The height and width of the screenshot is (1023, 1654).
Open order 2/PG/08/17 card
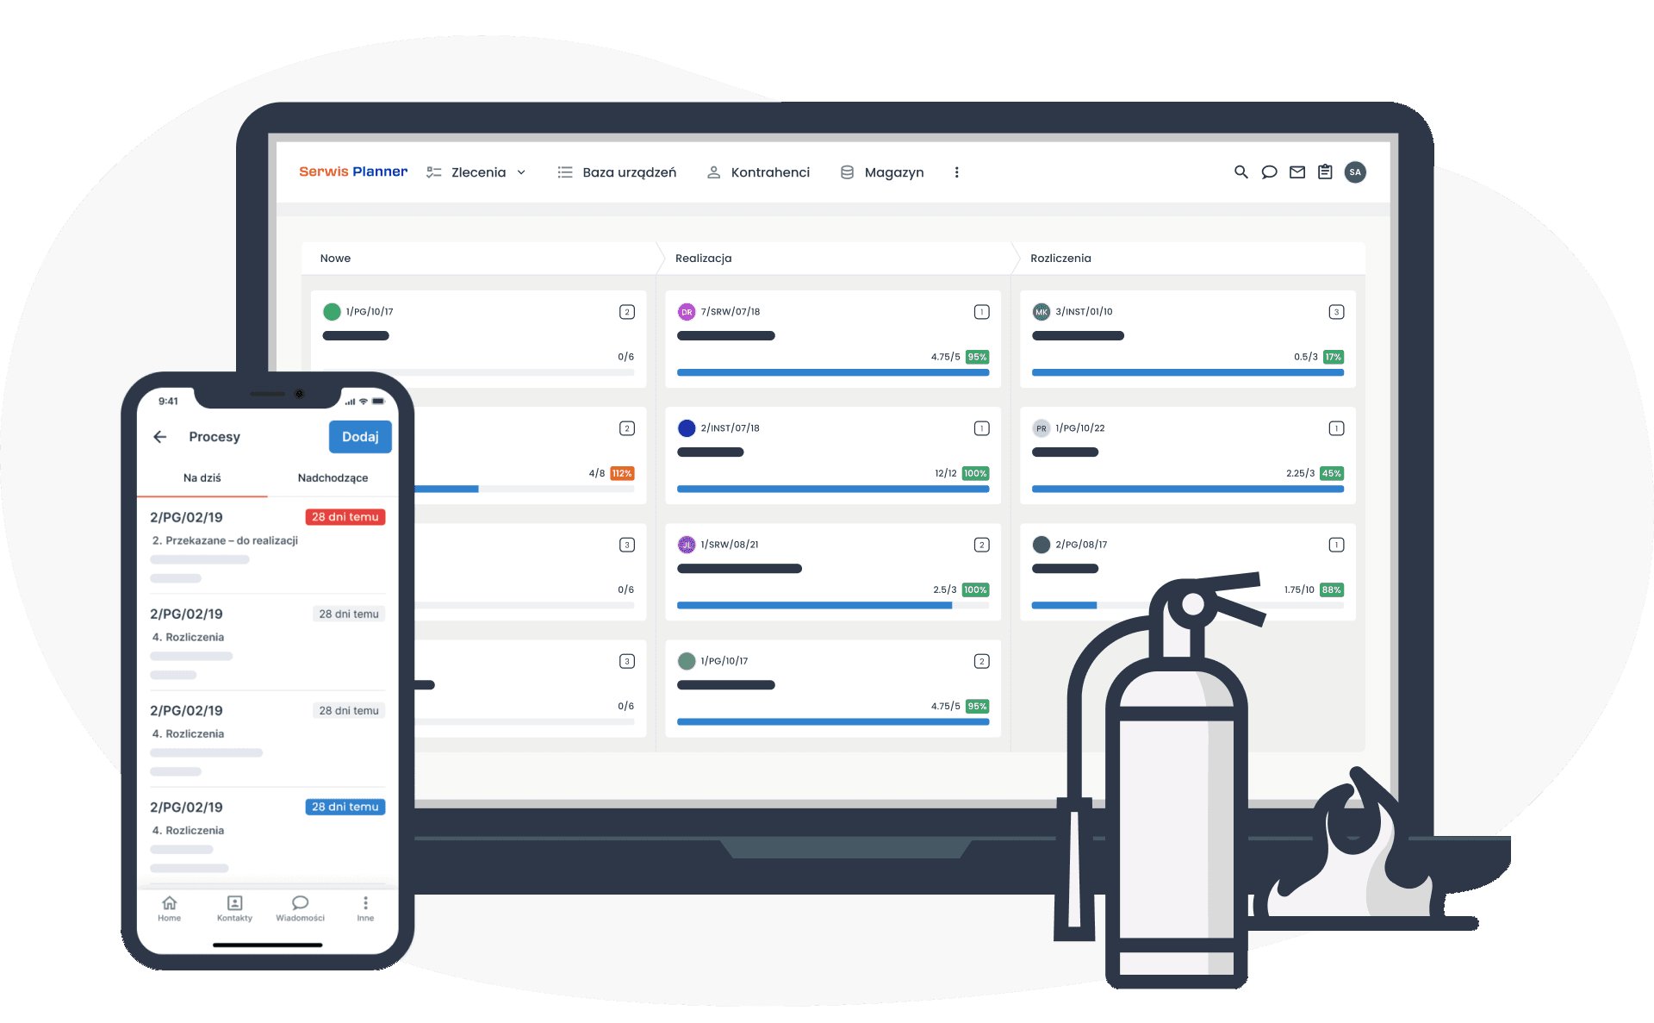point(1188,571)
